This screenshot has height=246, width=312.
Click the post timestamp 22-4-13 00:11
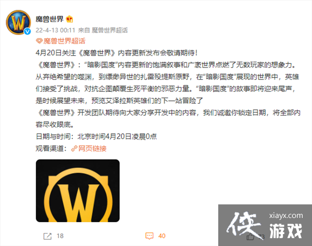55,30
